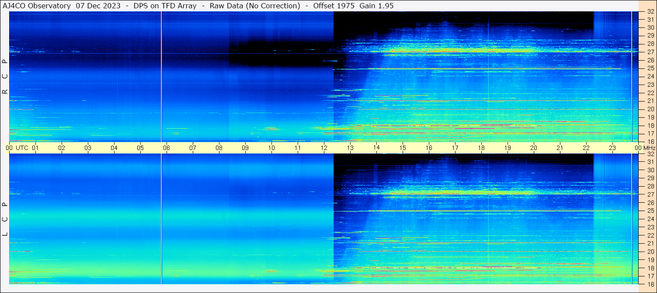Screen dimensions: 657x293
Task: Click 25 on the lower LCP frequency scale
Action: click(650, 211)
